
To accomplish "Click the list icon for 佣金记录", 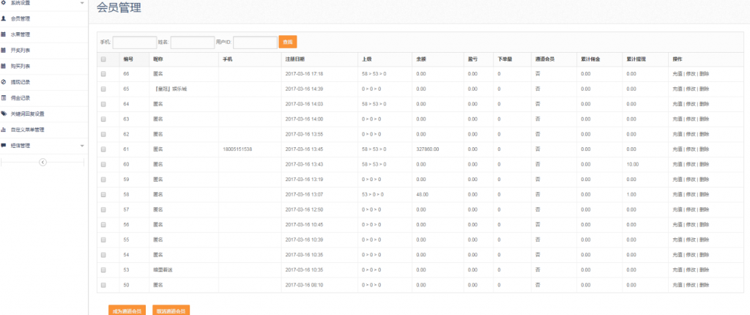I will [4, 97].
